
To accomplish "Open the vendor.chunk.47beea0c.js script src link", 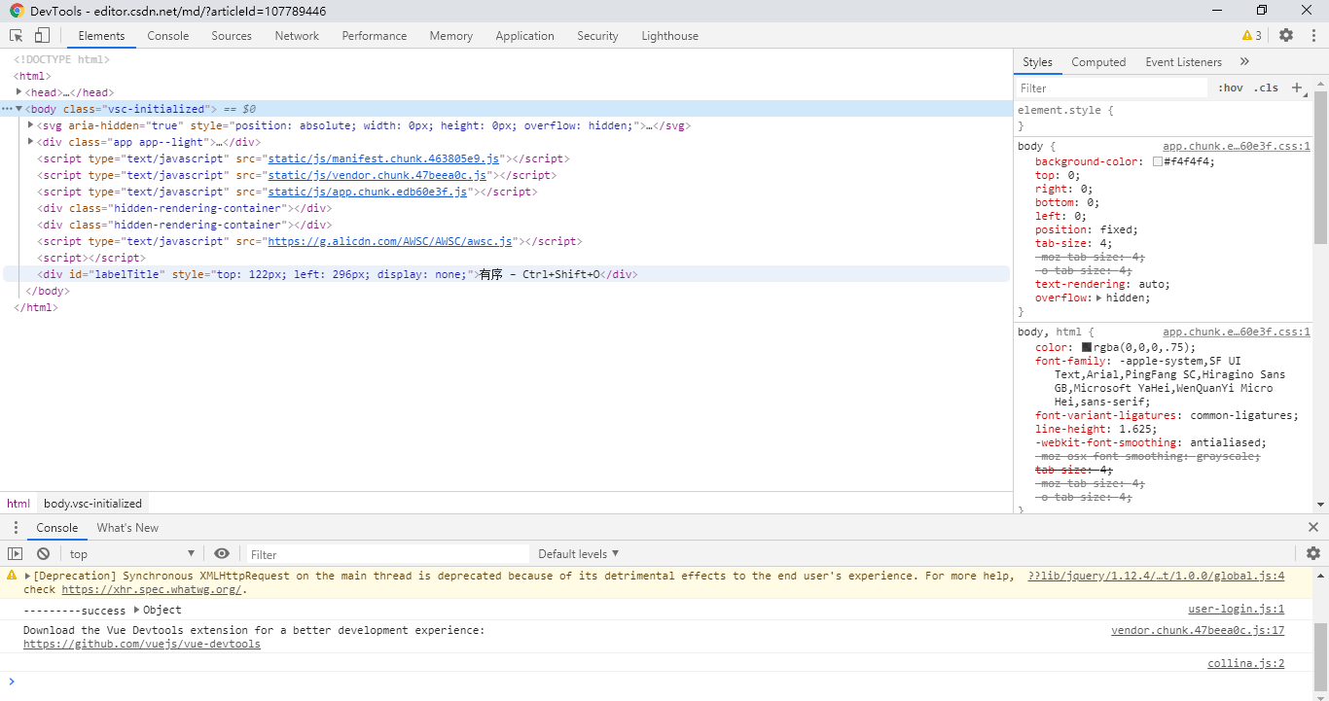I will [377, 174].
